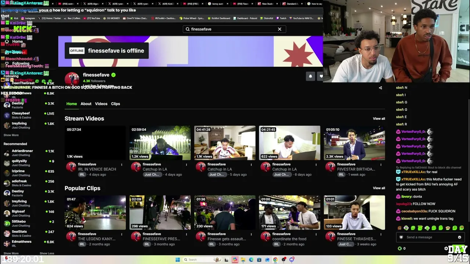
Task: Open SealStats channel in Recommended
Action: (29, 234)
